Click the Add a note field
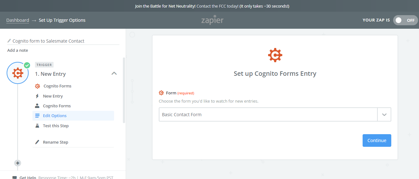 coord(18,50)
